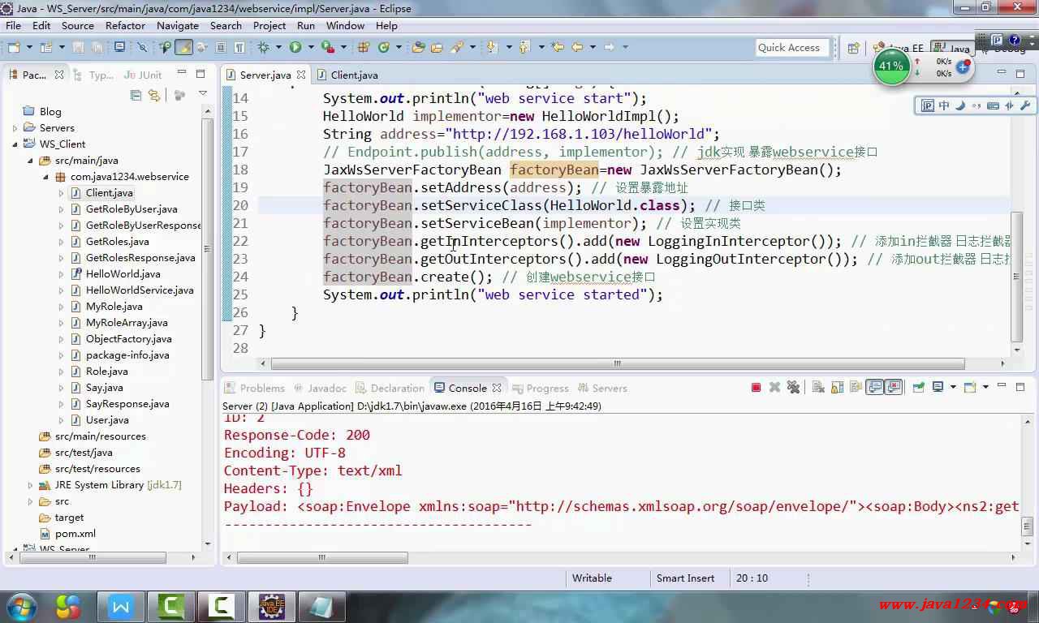Screen dimensions: 1039x623
Task: Click the Search flashlight toolbar icon
Action: click(457, 47)
